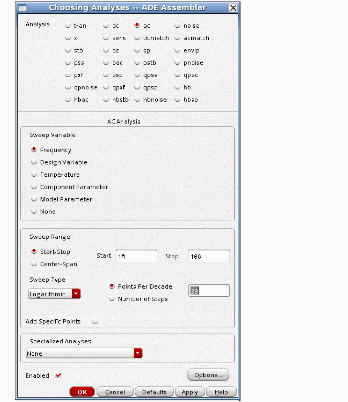Select the tran analysis radio button
This screenshot has height=402, width=348.
click(68, 25)
